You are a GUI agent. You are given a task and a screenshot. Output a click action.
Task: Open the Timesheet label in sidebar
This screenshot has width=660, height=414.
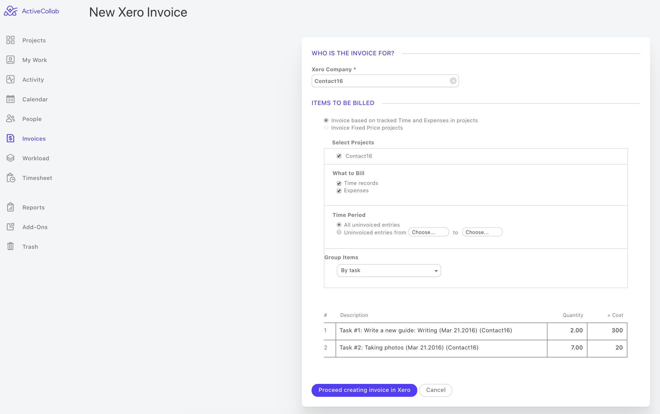click(37, 178)
